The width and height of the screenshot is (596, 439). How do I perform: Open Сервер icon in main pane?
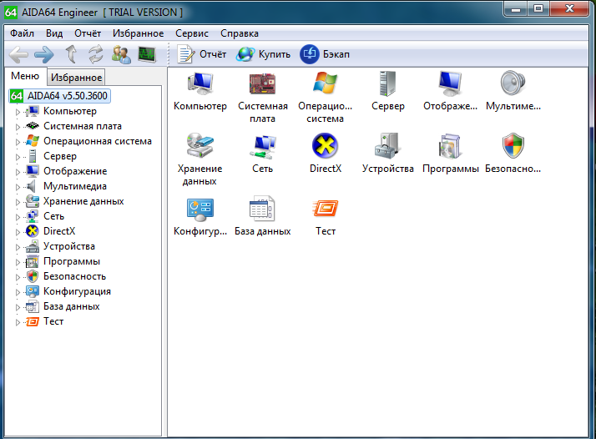[x=387, y=83]
